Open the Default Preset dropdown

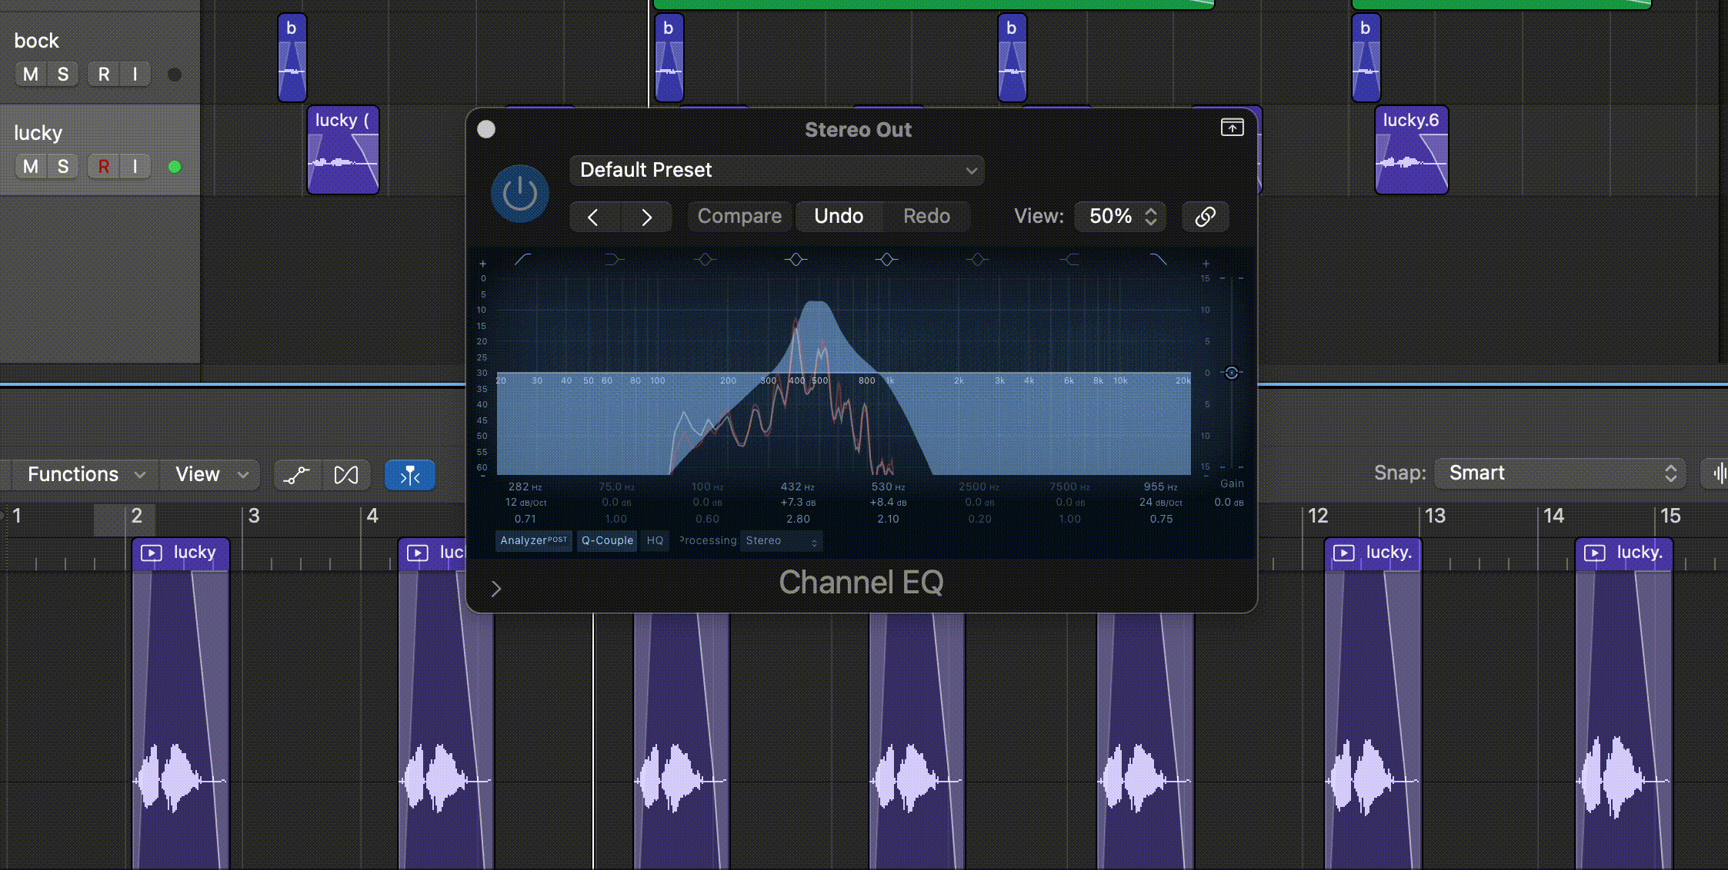776,171
